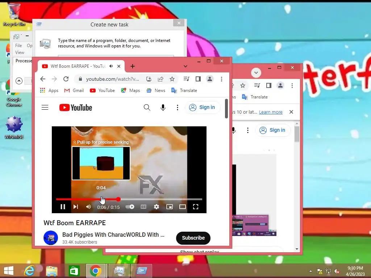Select the red scrubber handle on timeline

point(118,199)
